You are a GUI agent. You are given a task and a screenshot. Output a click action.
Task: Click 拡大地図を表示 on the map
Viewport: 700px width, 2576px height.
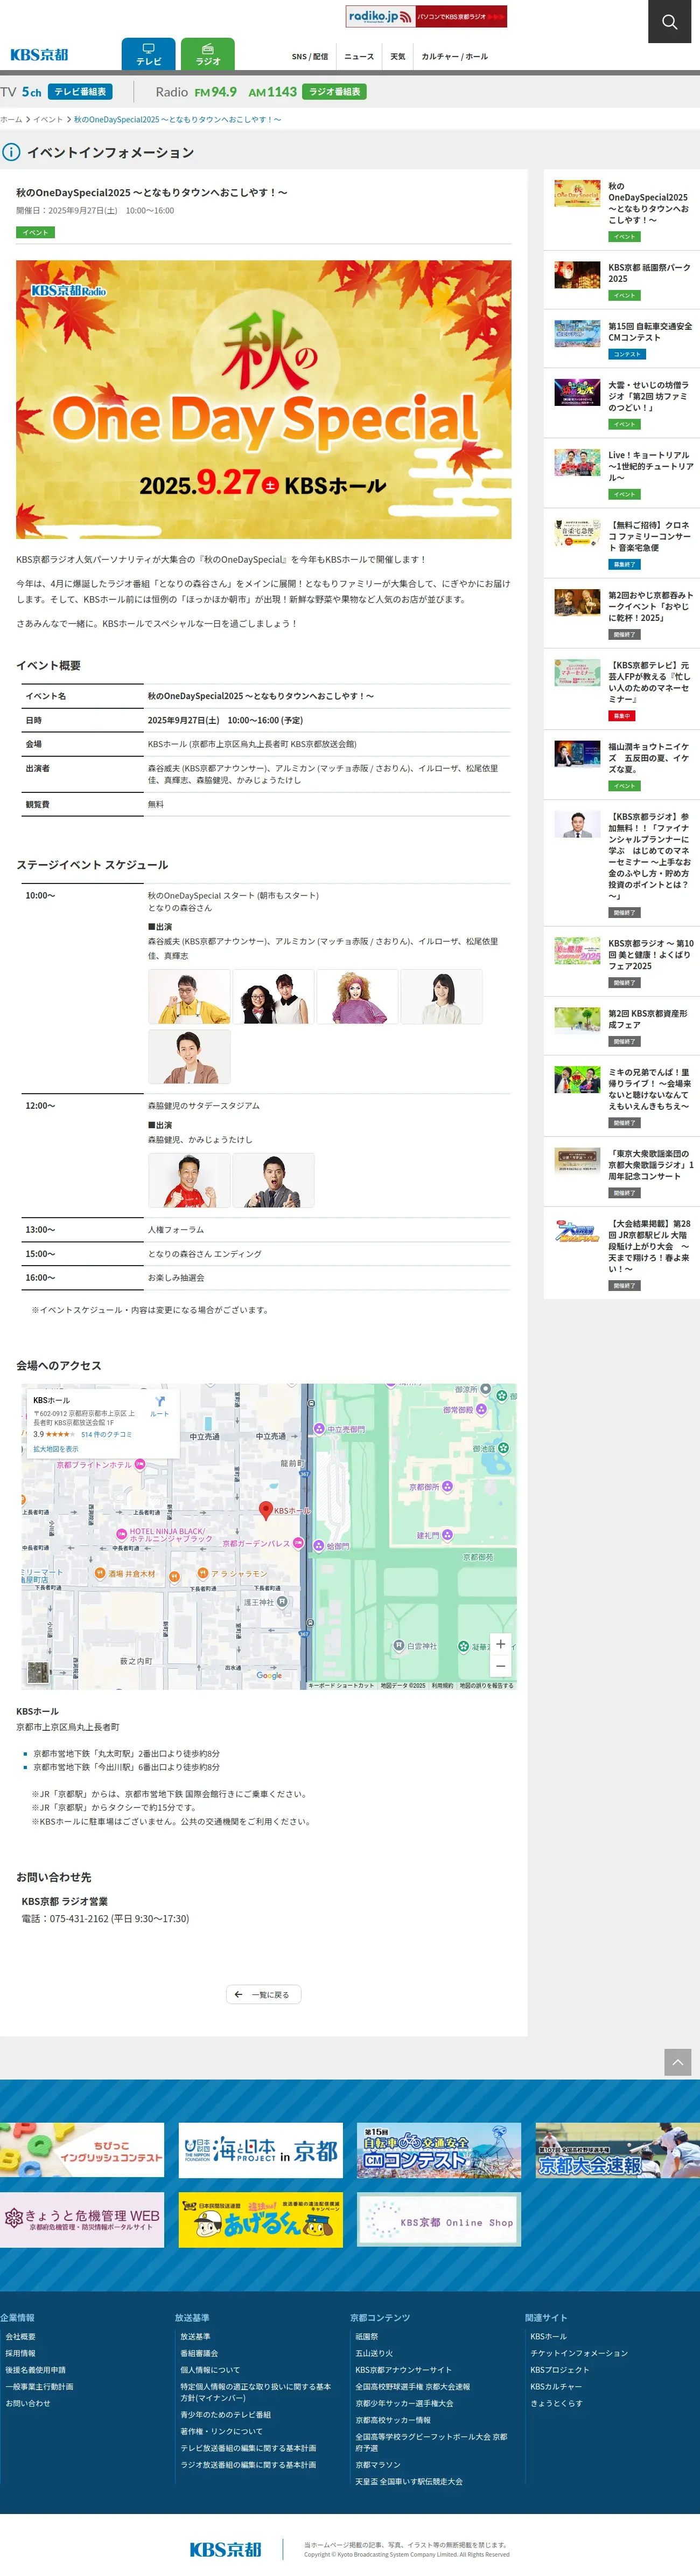click(56, 1449)
